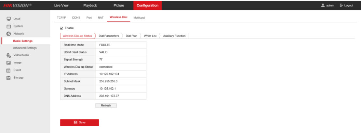Select Basic Settings in the sidebar
361x133 pixels.
click(22, 41)
